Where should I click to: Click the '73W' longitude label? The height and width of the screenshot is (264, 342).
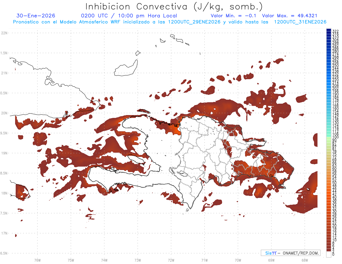click(x=138, y=260)
